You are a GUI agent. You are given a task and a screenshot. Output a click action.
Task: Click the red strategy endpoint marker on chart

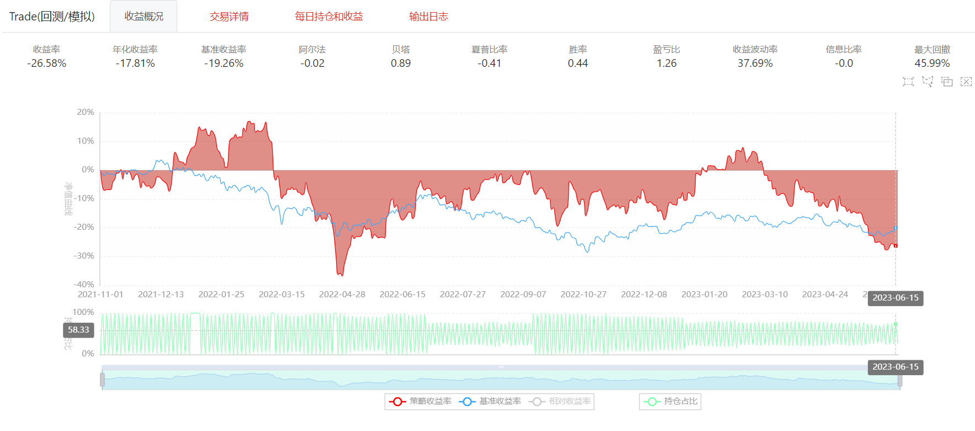coord(895,246)
